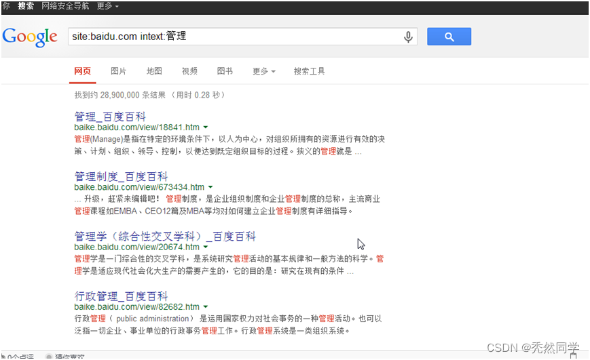This screenshot has height=360, width=590.
Task: Expand arrow beside baike.baidu.com/view/673434.htm
Action: point(210,187)
